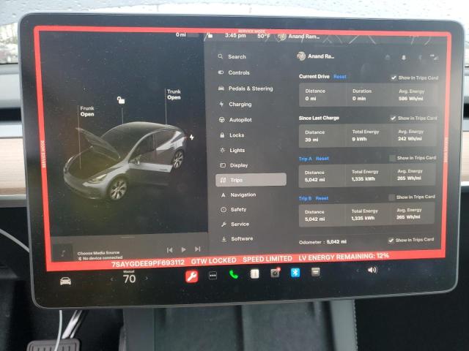The height and width of the screenshot is (351, 469).
Task: Tap the cellular signal strength icon
Action: point(434,57)
